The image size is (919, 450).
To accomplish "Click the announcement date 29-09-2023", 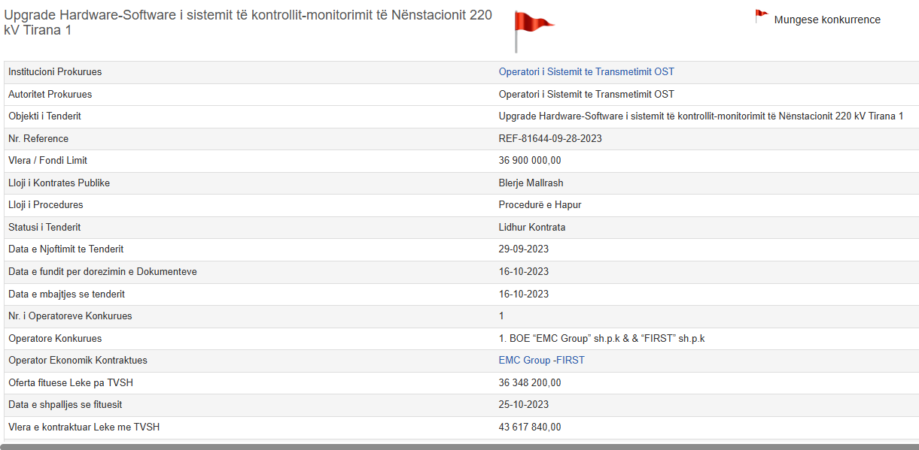I will [x=524, y=249].
